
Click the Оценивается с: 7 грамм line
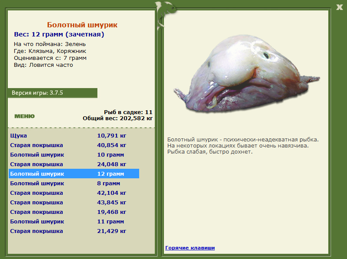50,58
